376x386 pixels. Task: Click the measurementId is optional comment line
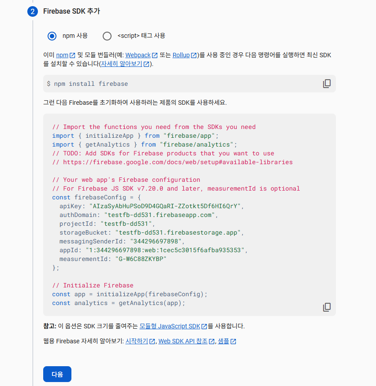pyautogui.click(x=176, y=188)
